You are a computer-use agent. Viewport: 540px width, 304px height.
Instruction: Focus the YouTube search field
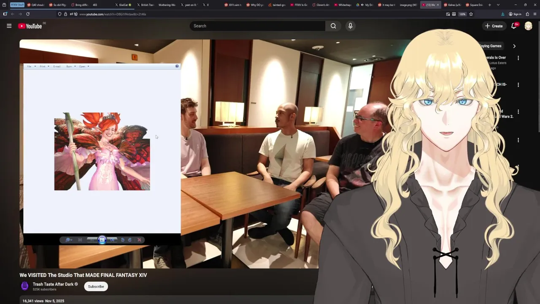[x=257, y=26]
